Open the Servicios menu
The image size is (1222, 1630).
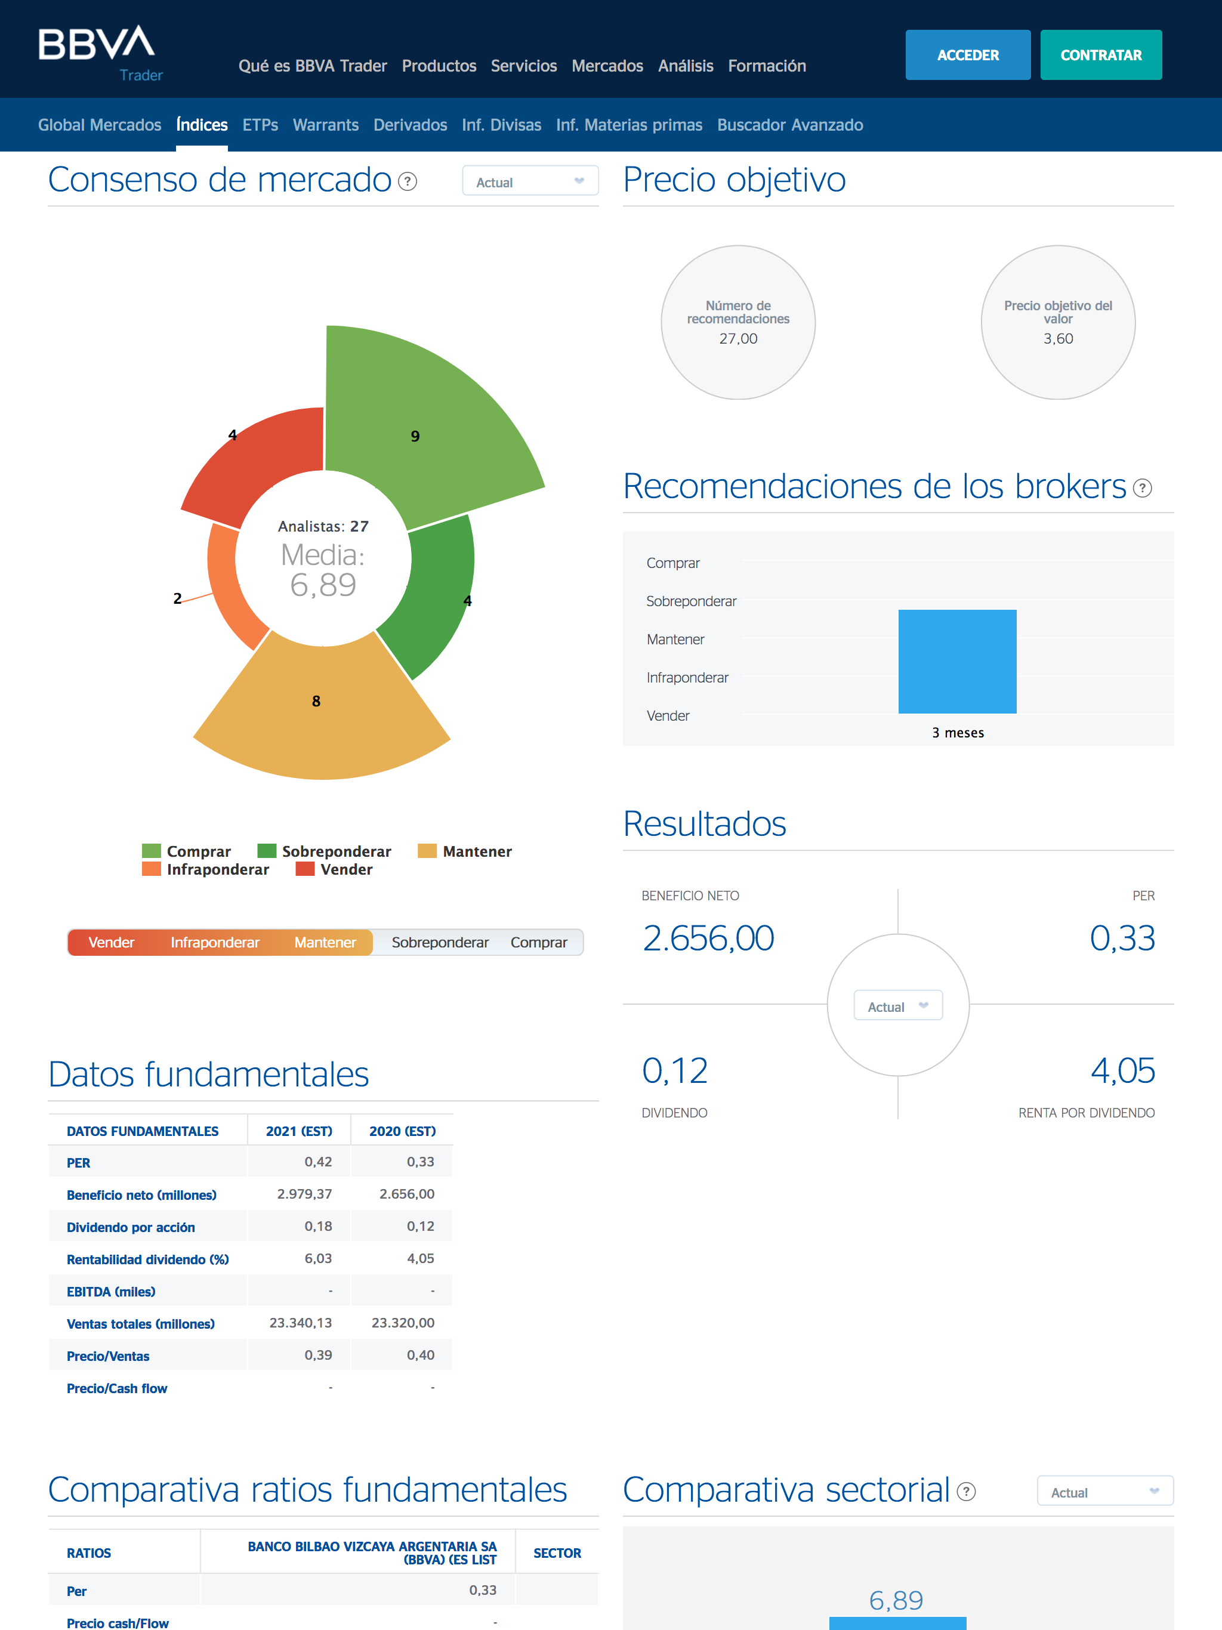click(x=524, y=66)
